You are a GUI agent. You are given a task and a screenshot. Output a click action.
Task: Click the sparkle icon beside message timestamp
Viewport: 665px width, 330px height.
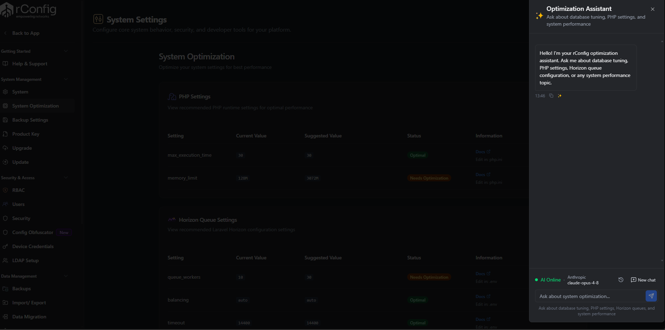click(560, 96)
